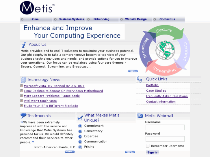Click the news icon beside Leopard Problems headline
The height and width of the screenshot is (157, 210).
21,96
